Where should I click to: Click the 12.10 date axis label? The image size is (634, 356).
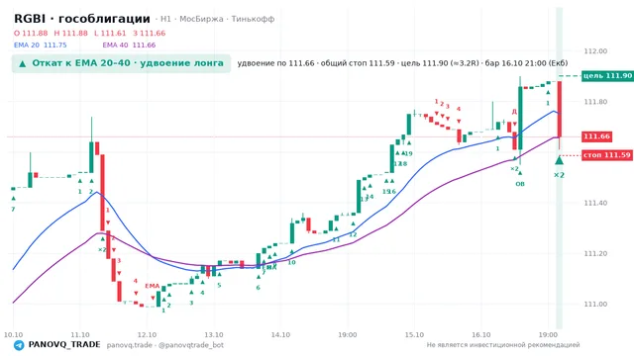pyautogui.click(x=147, y=335)
